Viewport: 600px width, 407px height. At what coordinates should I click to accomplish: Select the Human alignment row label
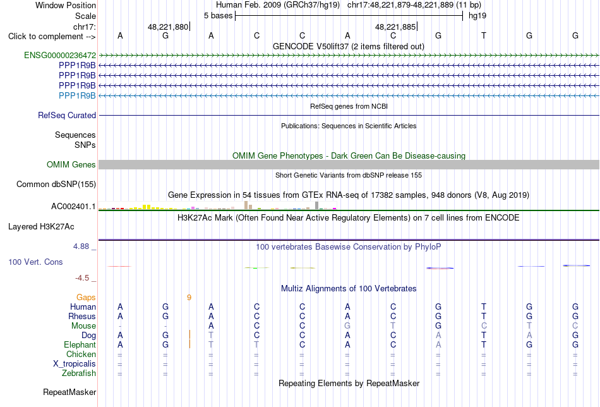[x=83, y=307]
